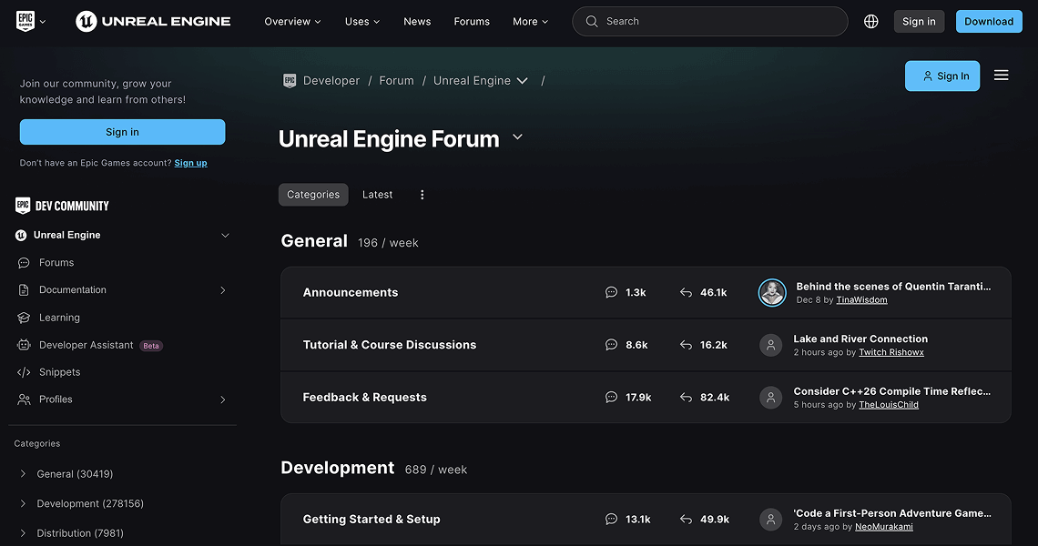This screenshot has width=1038, height=546.
Task: Click the Forums speech-bubble icon in sidebar
Action: [22, 262]
